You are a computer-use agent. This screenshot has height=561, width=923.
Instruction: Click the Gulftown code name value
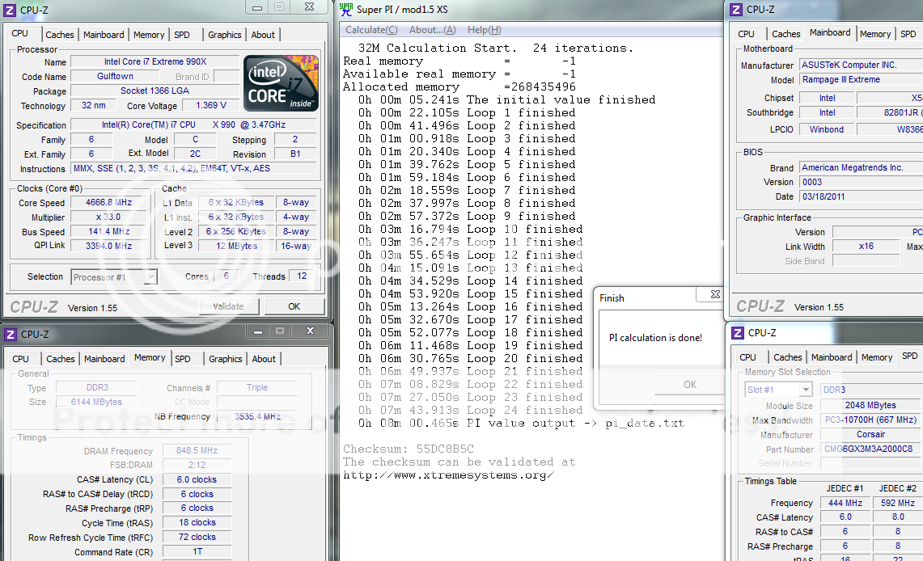[x=116, y=77]
